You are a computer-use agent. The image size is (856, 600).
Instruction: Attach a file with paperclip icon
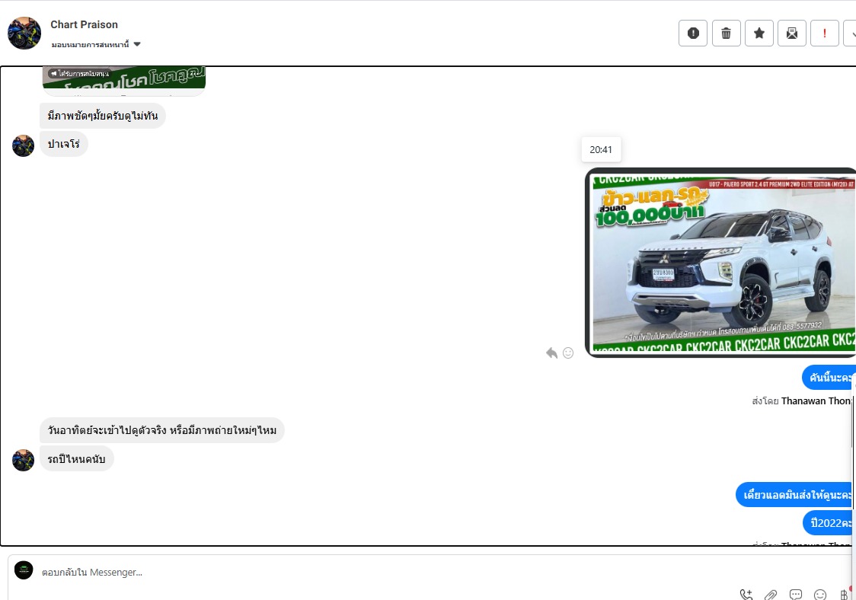click(x=770, y=595)
